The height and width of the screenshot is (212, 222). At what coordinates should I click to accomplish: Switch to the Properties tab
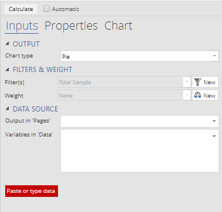(x=71, y=26)
